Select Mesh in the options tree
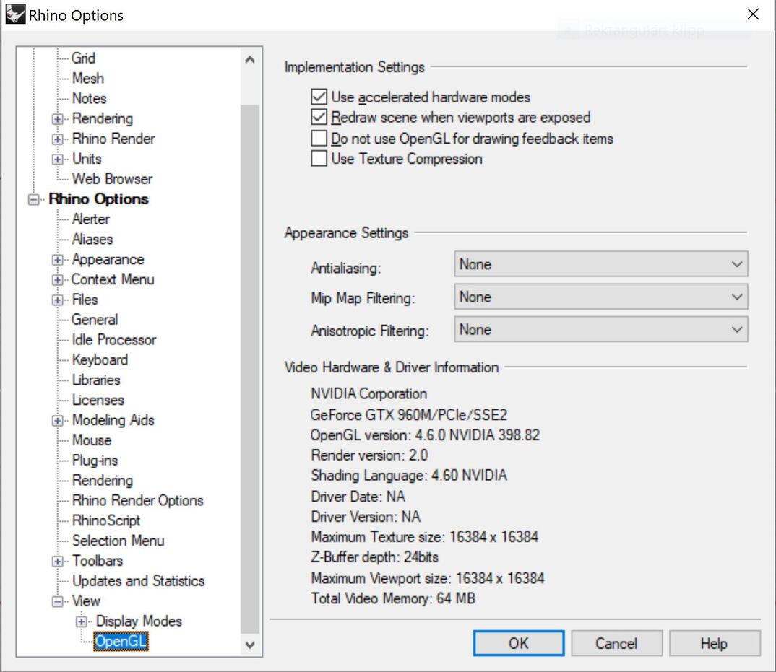The height and width of the screenshot is (672, 776). [88, 78]
